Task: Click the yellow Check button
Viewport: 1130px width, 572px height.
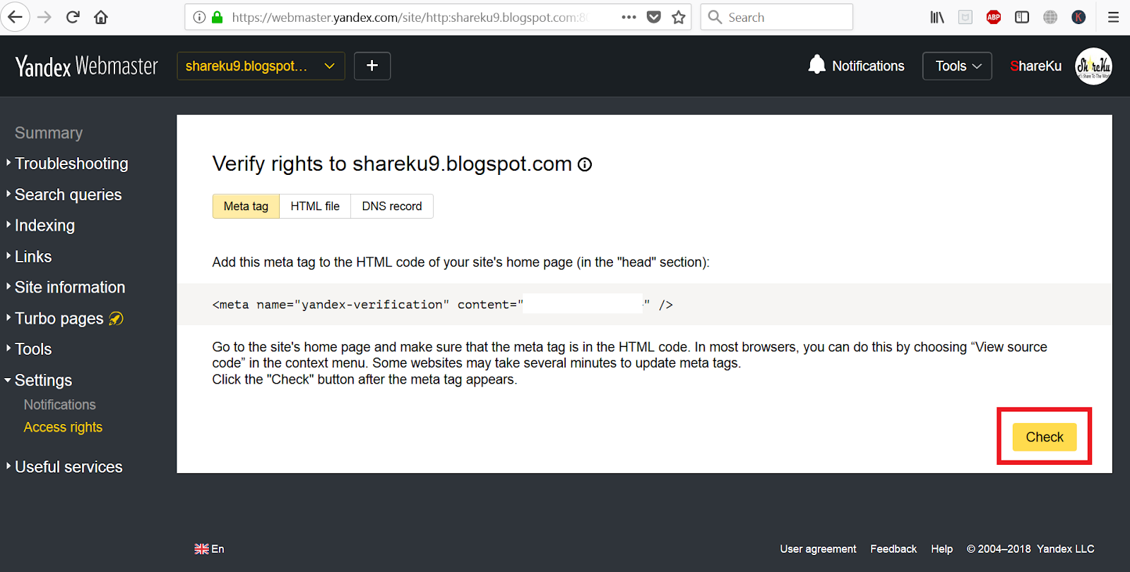Action: 1045,437
